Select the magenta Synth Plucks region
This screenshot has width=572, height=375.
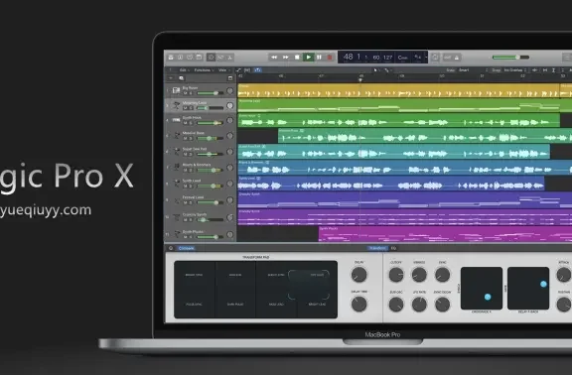[x=445, y=234]
